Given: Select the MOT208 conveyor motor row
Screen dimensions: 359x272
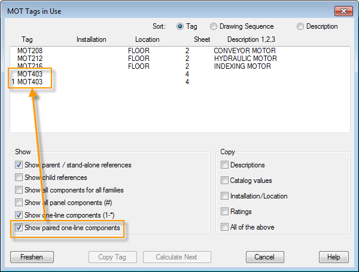Looking at the screenshot, I should [x=30, y=51].
